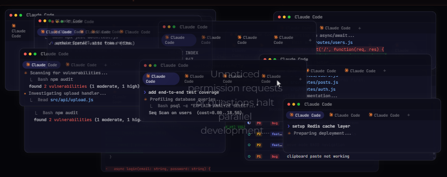The width and height of the screenshot is (447, 177).
Task: Select the two-line Claude Code tab in the back-left window
Action: pos(18,31)
